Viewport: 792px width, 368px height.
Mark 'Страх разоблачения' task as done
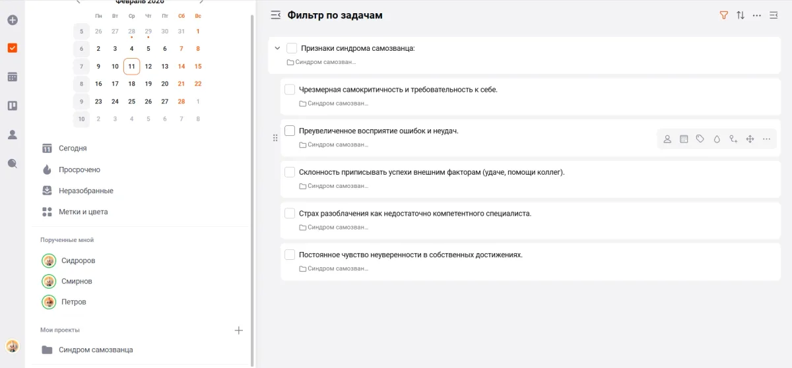pyautogui.click(x=290, y=214)
